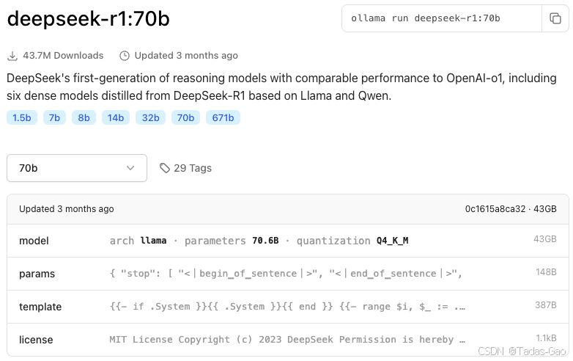The image size is (573, 361).
Task: Click the 148B params file size
Action: click(546, 272)
